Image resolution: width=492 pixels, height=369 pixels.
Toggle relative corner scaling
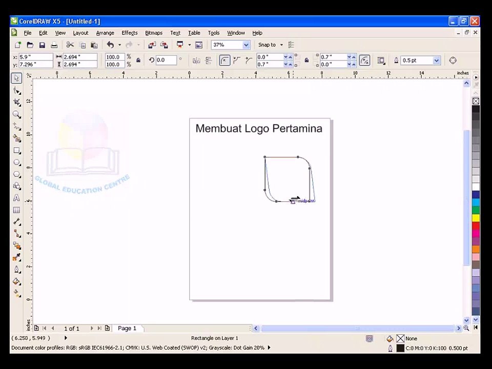(x=364, y=60)
